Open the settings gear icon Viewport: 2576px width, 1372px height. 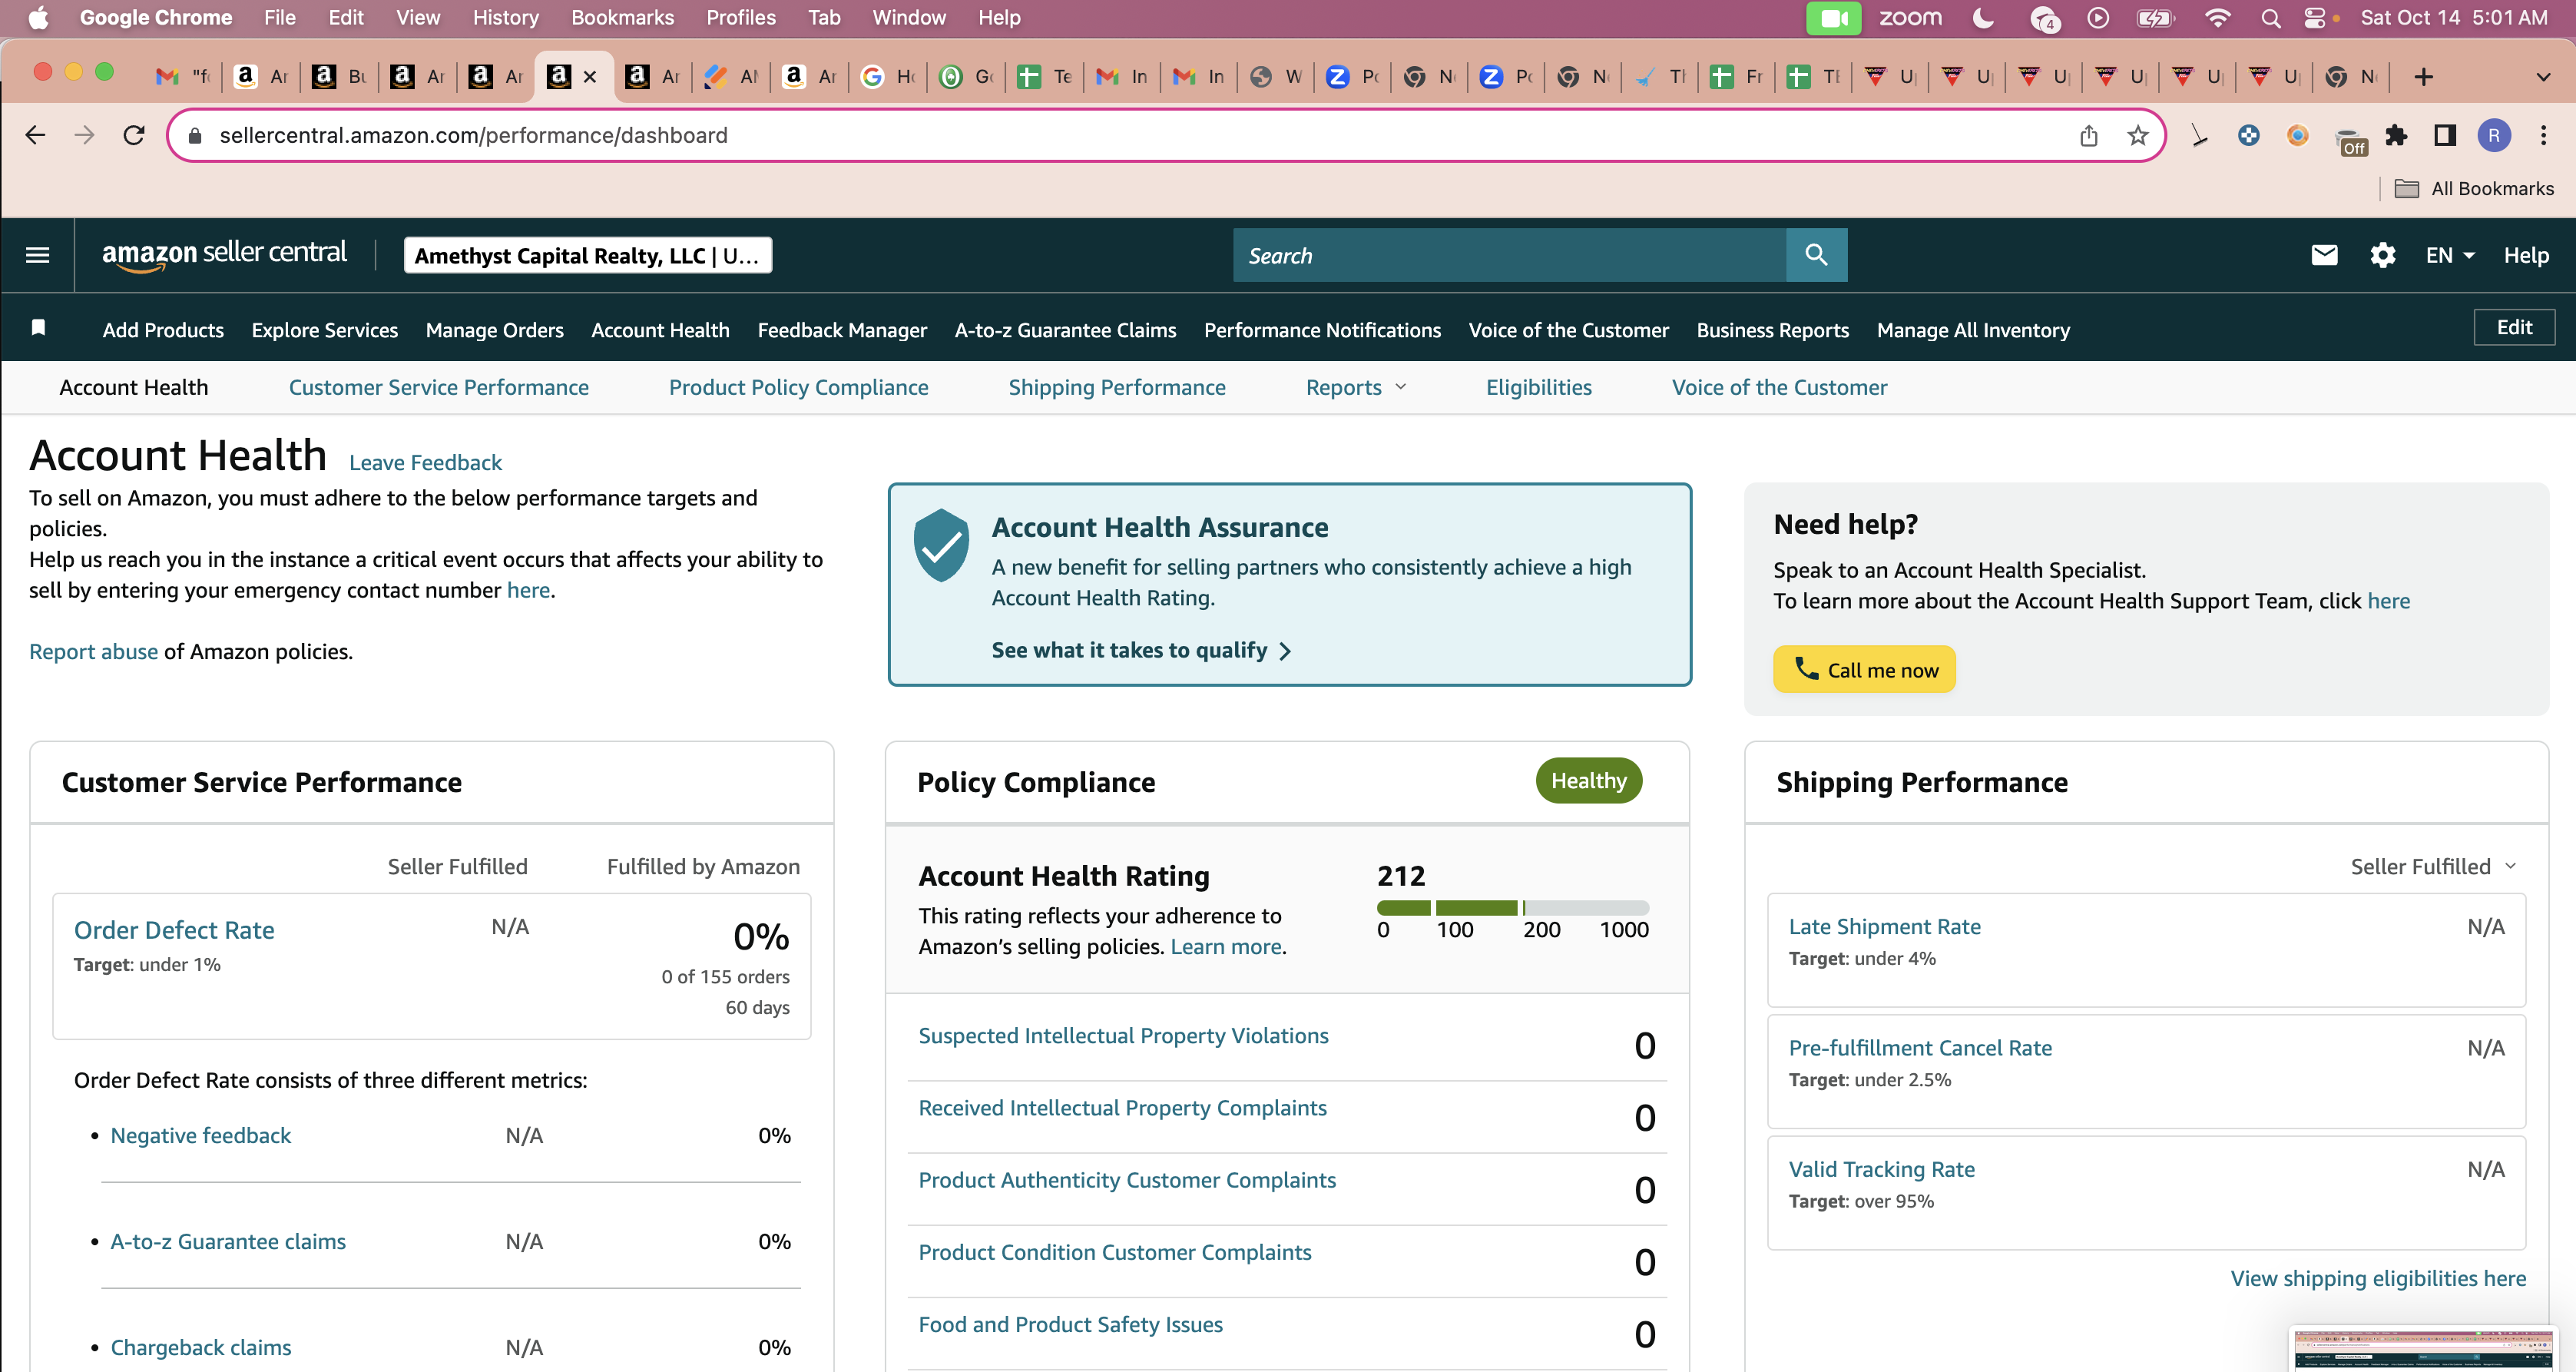click(x=2383, y=255)
